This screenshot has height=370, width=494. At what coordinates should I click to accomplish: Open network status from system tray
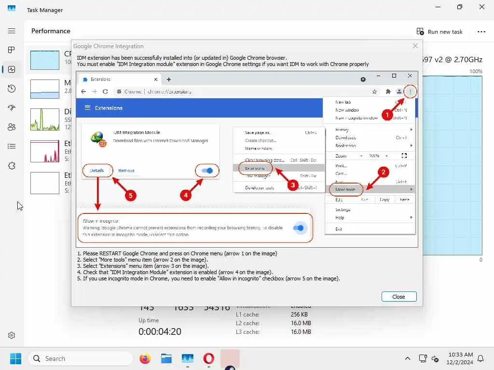tap(423, 358)
